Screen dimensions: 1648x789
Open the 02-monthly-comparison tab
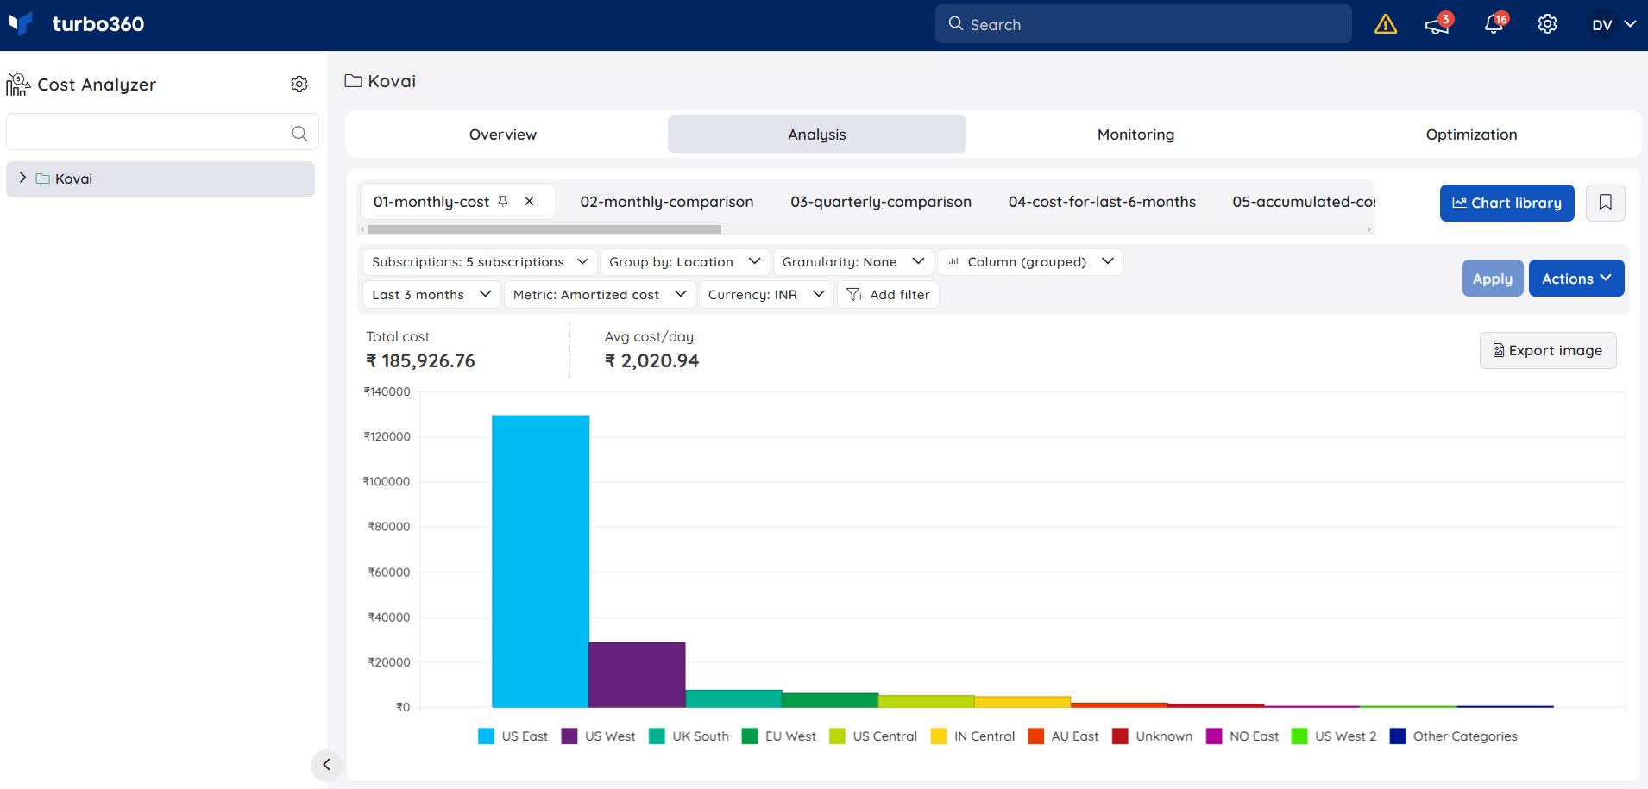tap(666, 202)
